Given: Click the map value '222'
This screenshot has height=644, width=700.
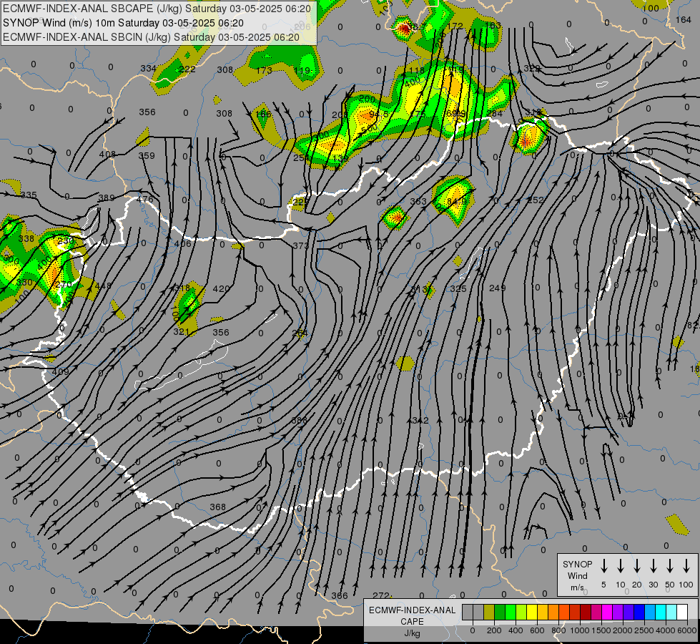Looking at the screenshot, I should point(187,69).
